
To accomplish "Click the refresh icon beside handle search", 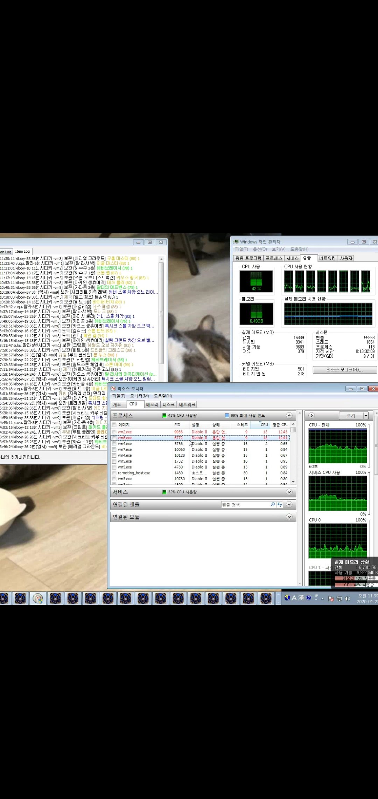I will 280,505.
